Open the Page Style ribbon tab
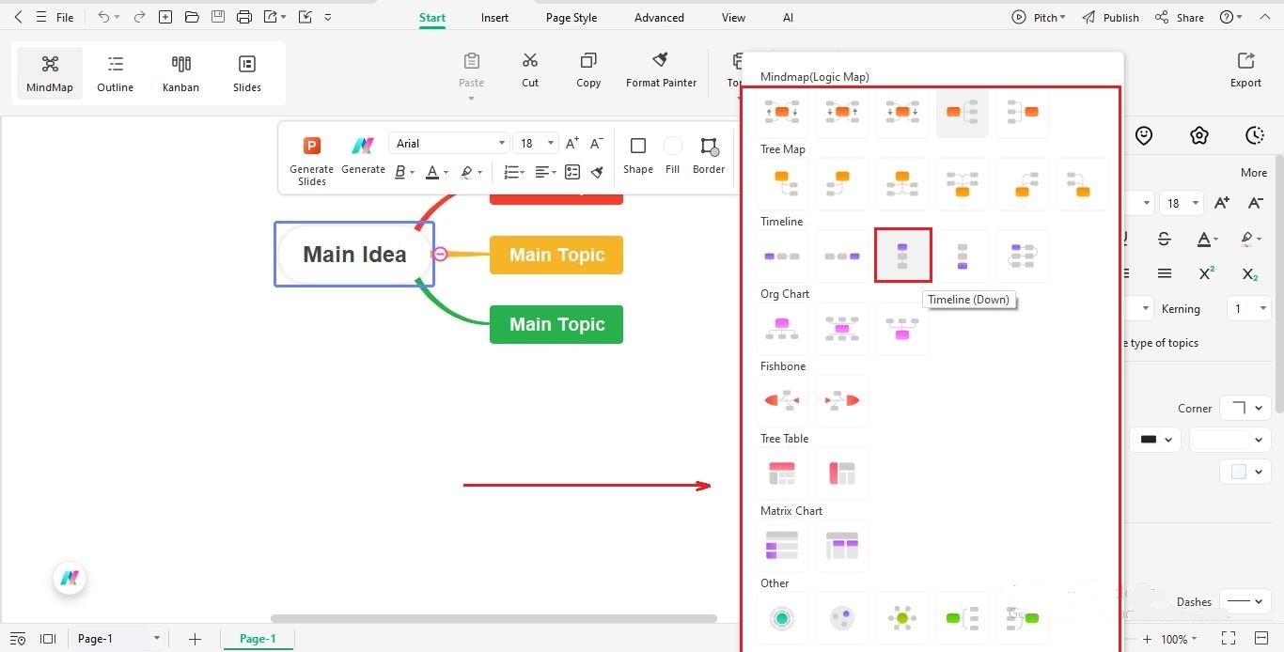The image size is (1284, 652). tap(572, 18)
